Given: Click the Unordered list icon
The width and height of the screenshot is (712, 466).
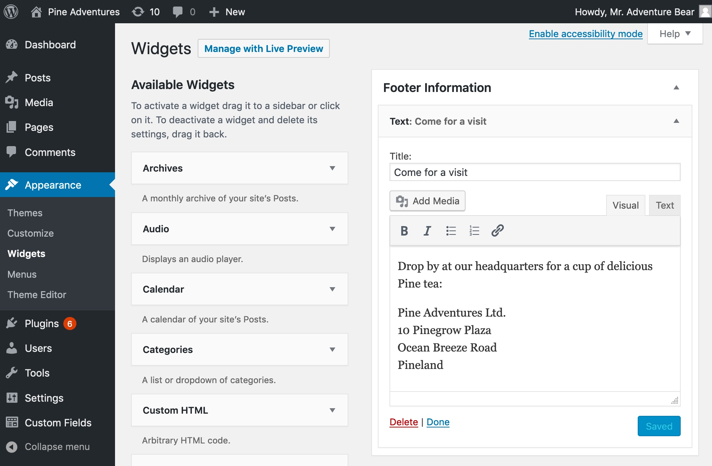Looking at the screenshot, I should pos(450,230).
